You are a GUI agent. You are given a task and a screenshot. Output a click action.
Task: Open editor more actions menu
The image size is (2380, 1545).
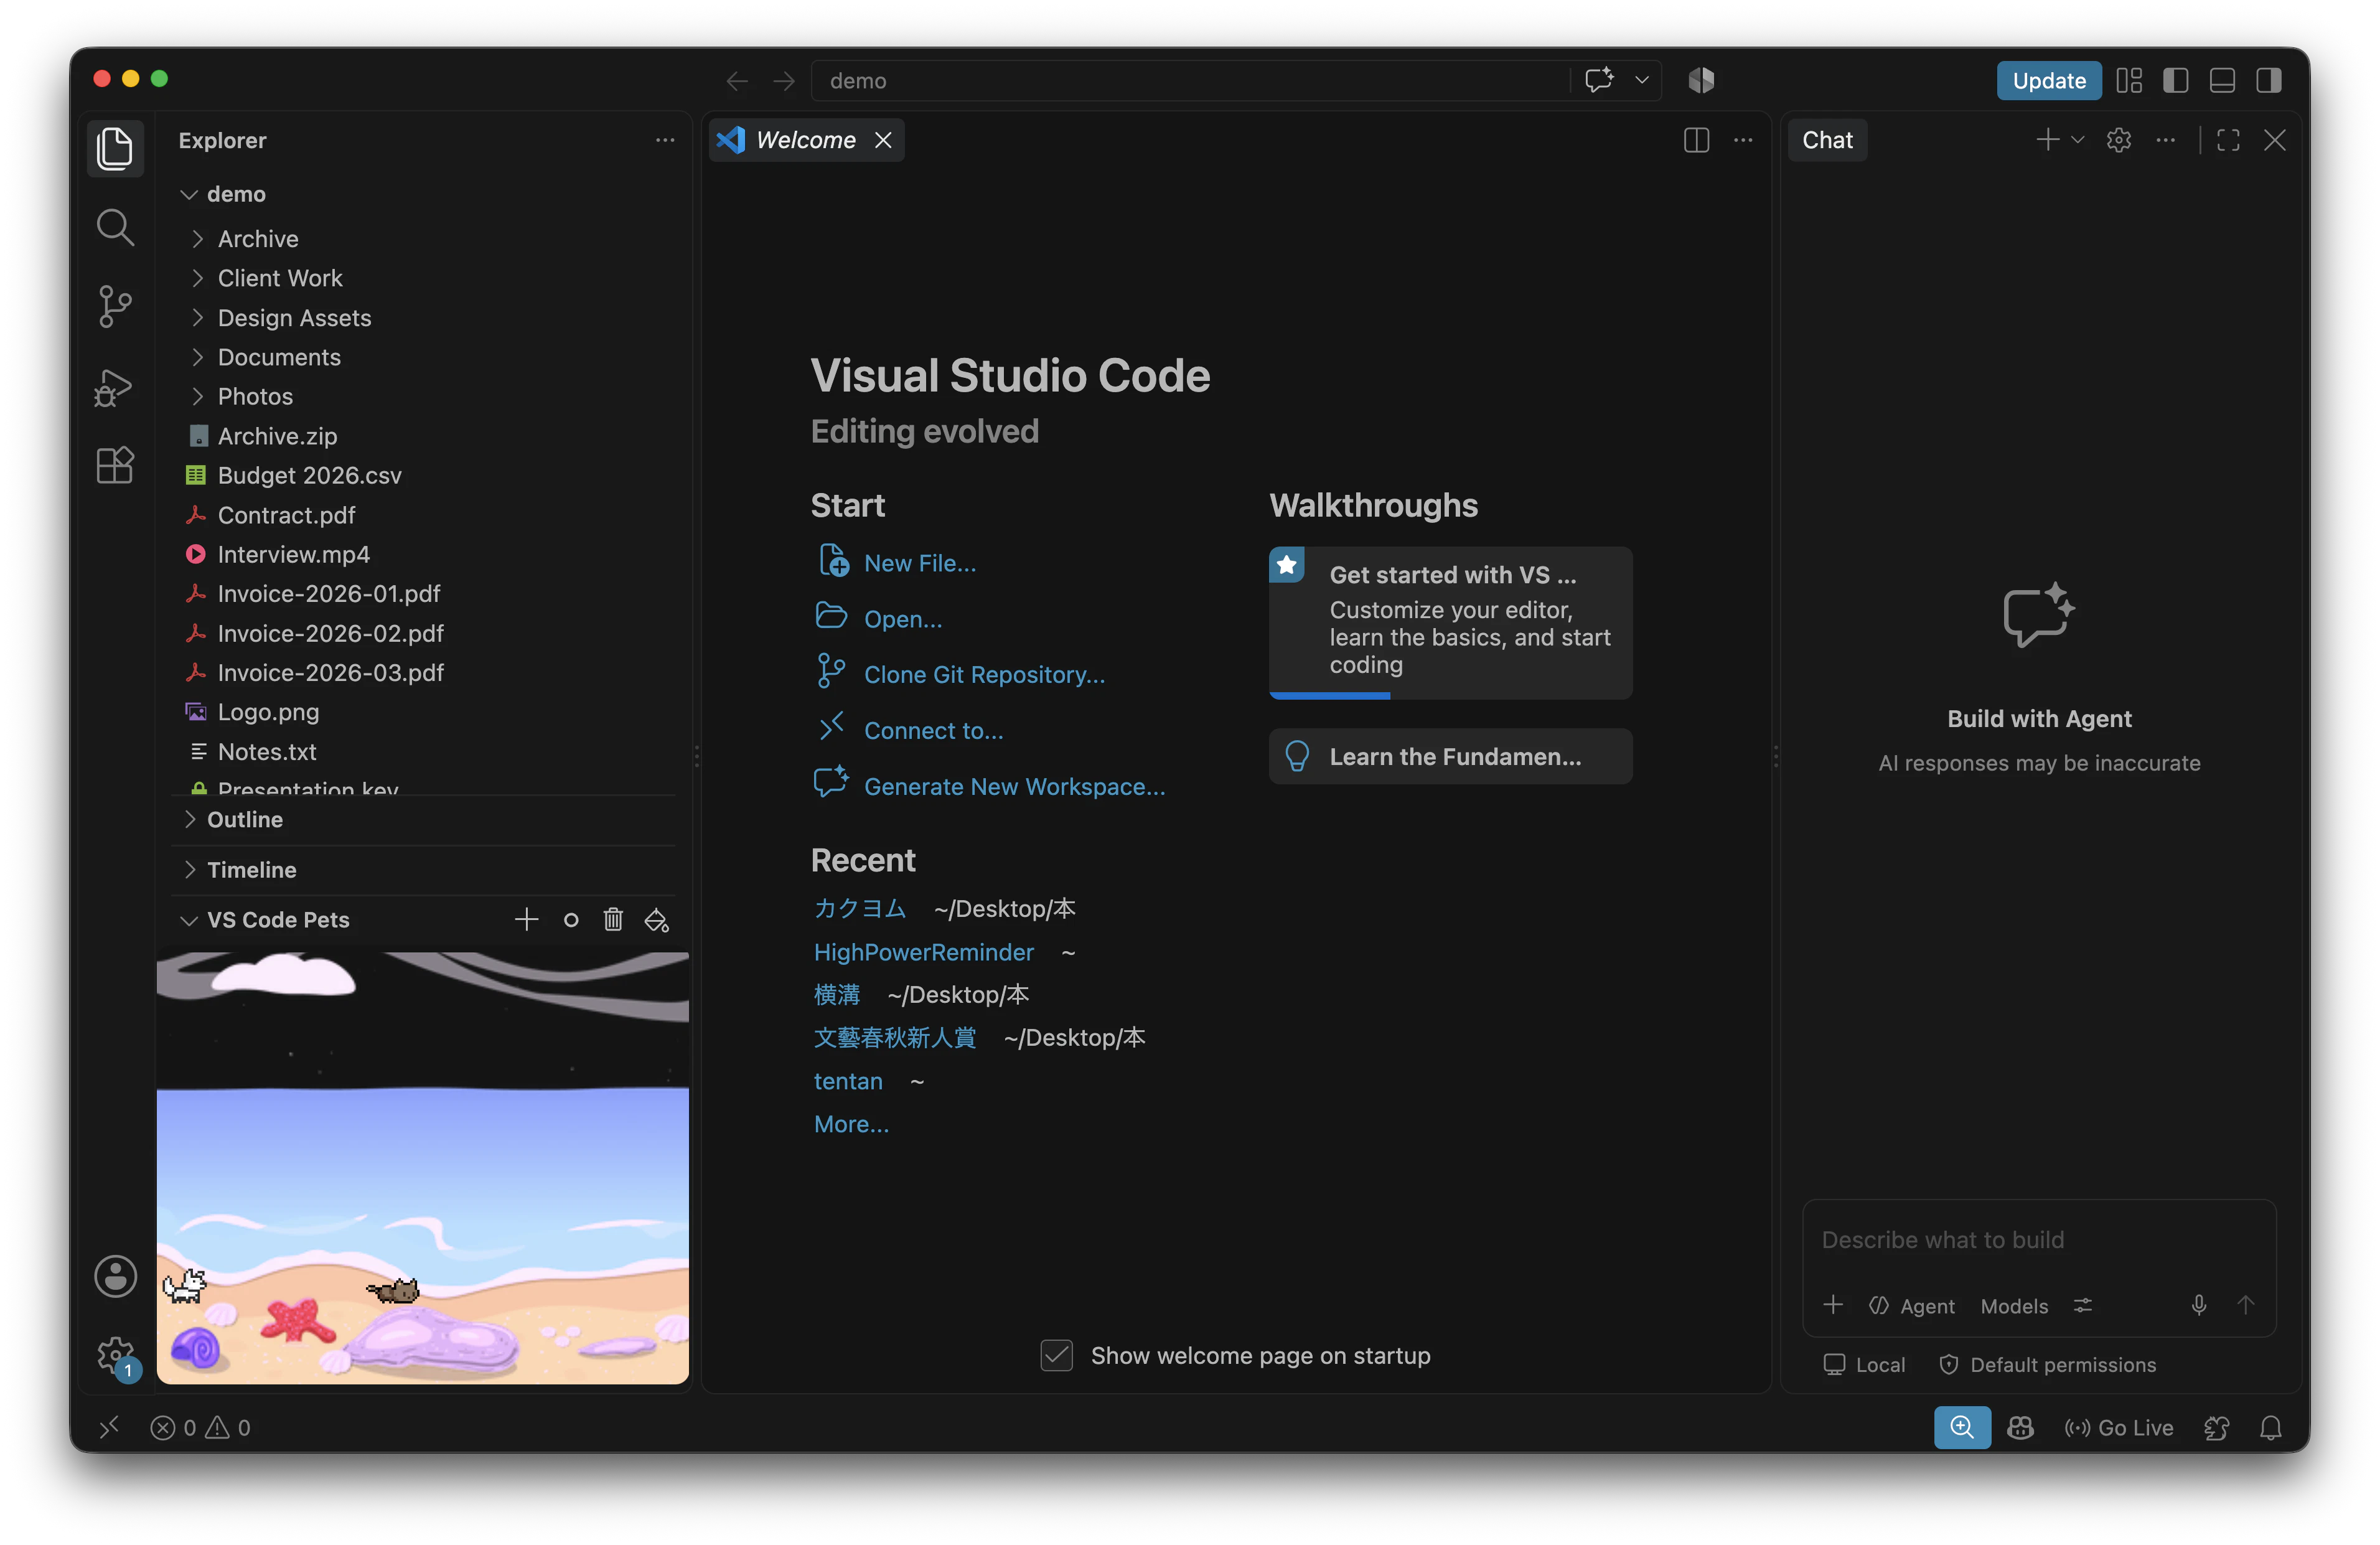[x=1743, y=140]
